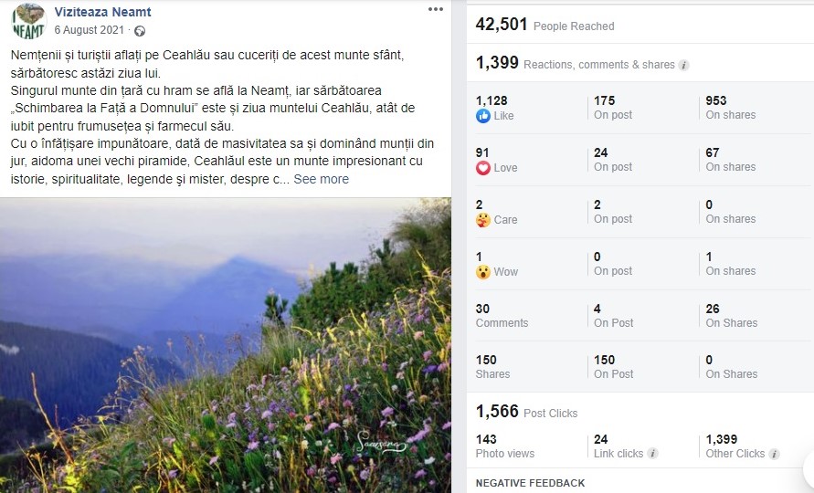Click the 143 Photo views stat
This screenshot has height=493, width=814.
504,446
